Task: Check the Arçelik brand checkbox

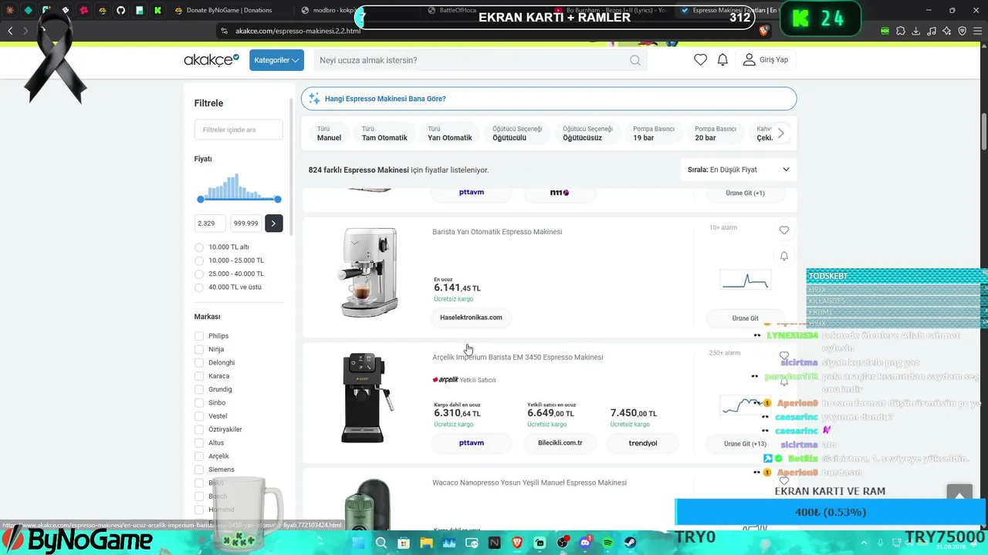Action: (199, 456)
